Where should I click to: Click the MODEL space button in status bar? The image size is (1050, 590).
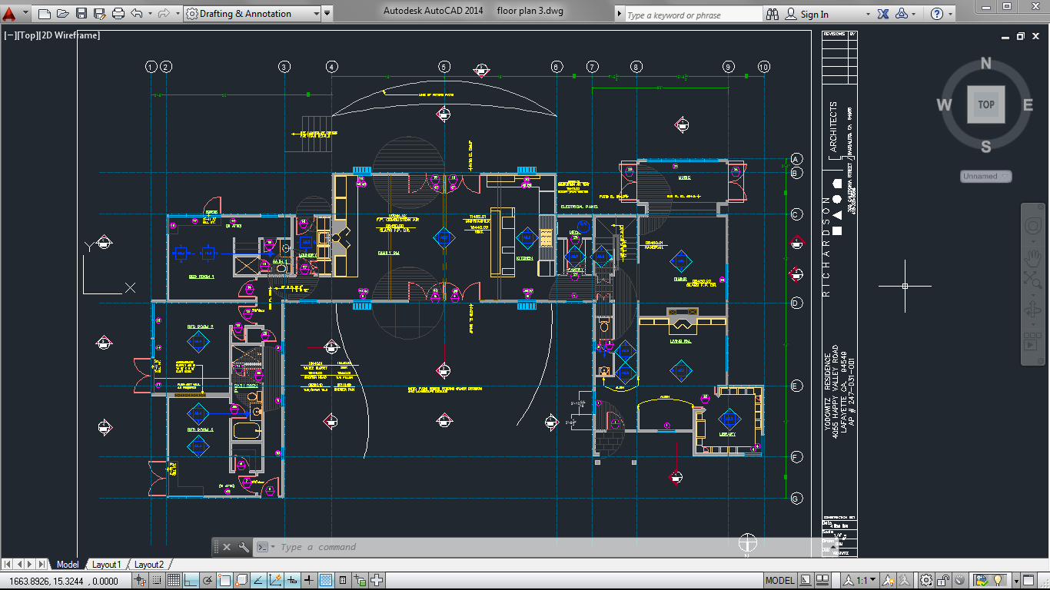point(779,580)
